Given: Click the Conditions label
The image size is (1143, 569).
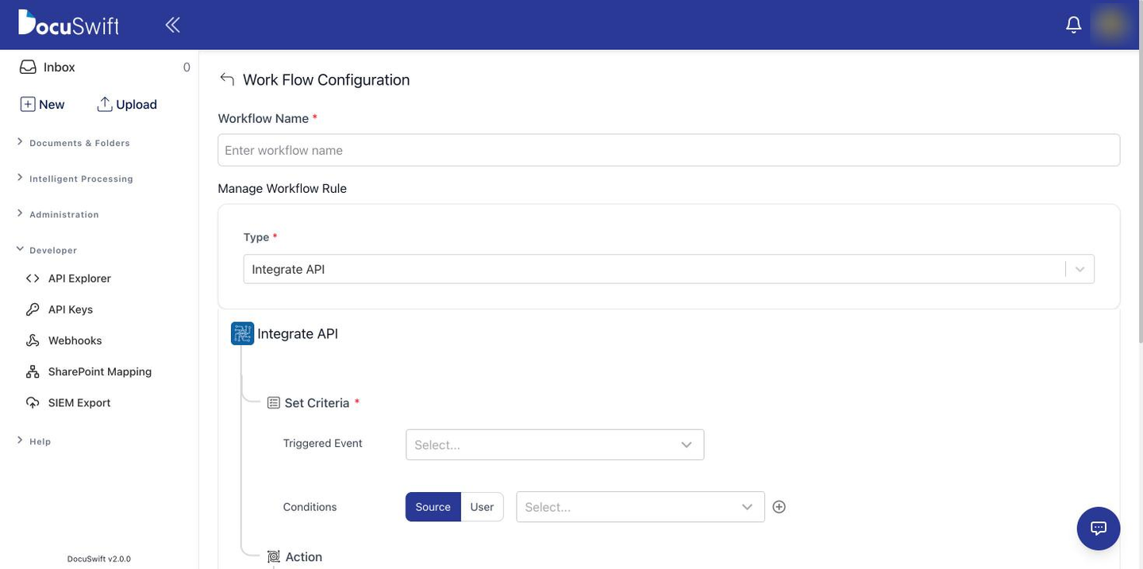Looking at the screenshot, I should click(x=310, y=507).
